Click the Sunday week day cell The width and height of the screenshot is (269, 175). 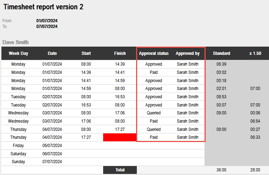click(x=18, y=162)
